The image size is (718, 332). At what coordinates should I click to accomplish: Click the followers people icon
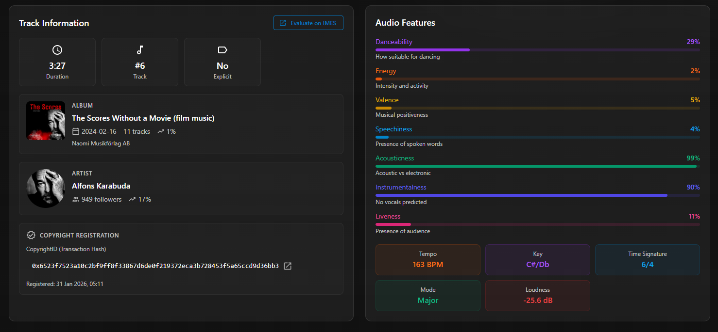[75, 199]
